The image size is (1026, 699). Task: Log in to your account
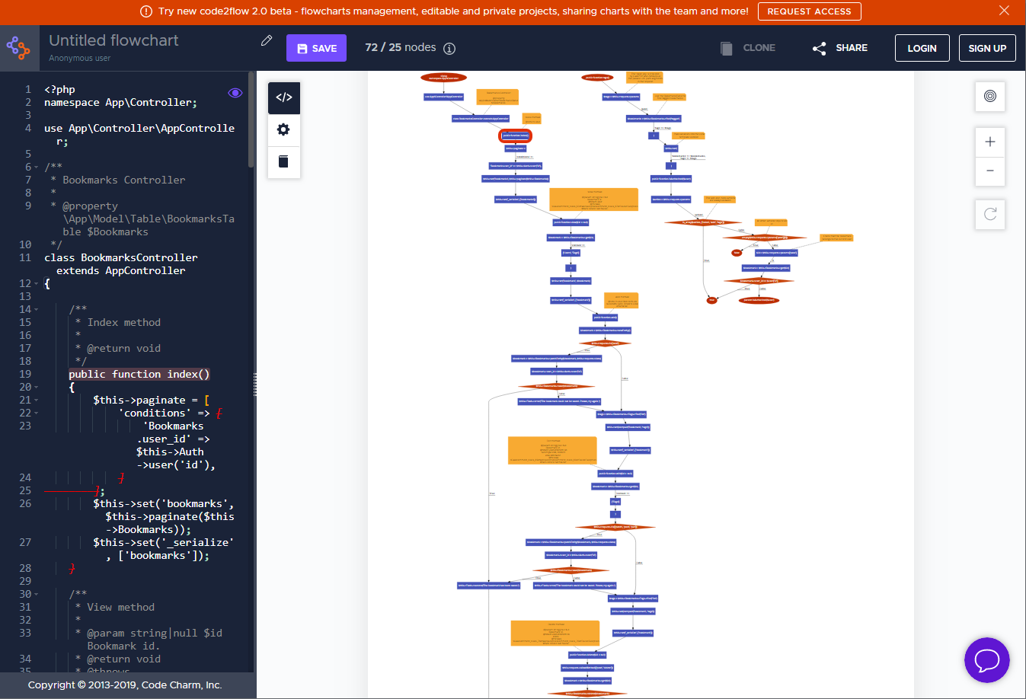pyautogui.click(x=922, y=47)
